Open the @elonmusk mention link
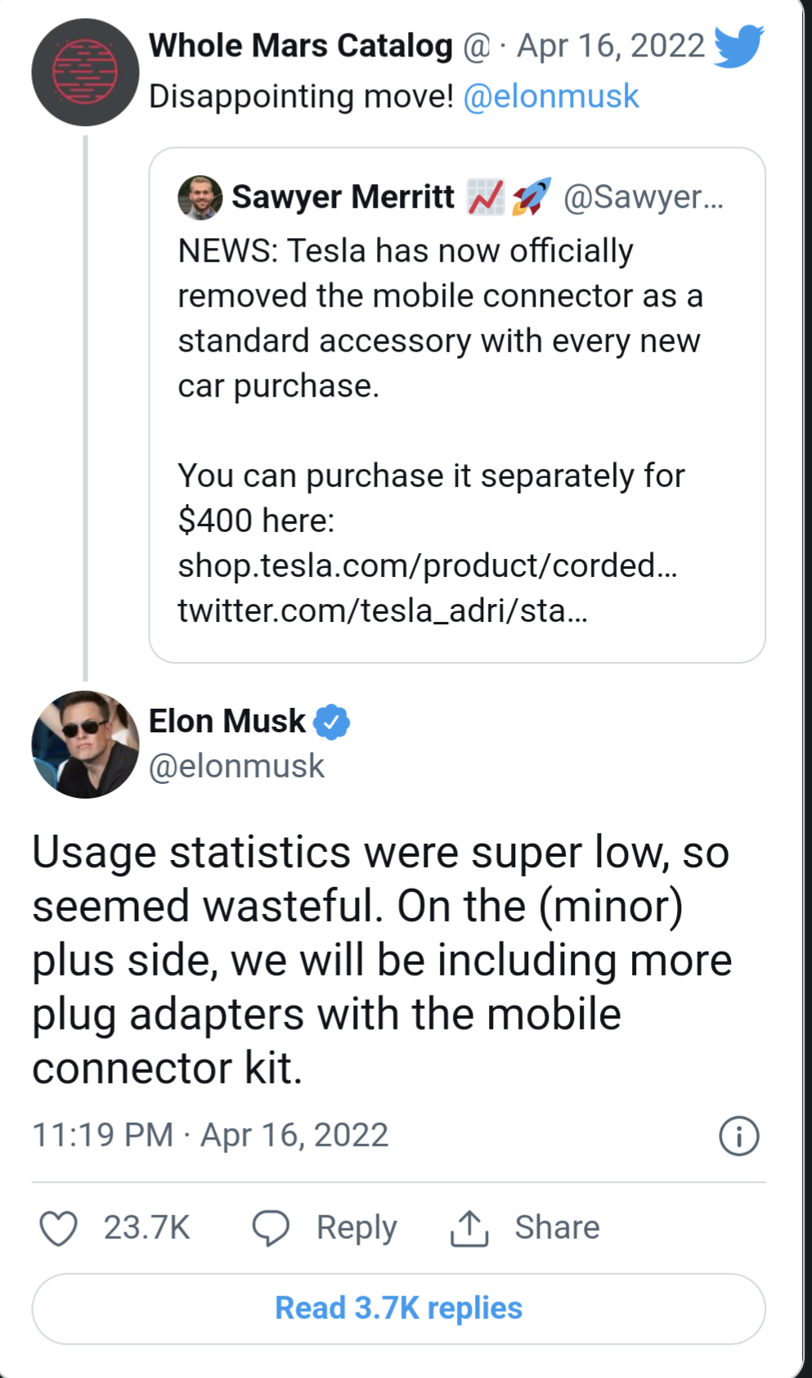Screen dimensions: 812x1378 pyautogui.click(x=551, y=97)
